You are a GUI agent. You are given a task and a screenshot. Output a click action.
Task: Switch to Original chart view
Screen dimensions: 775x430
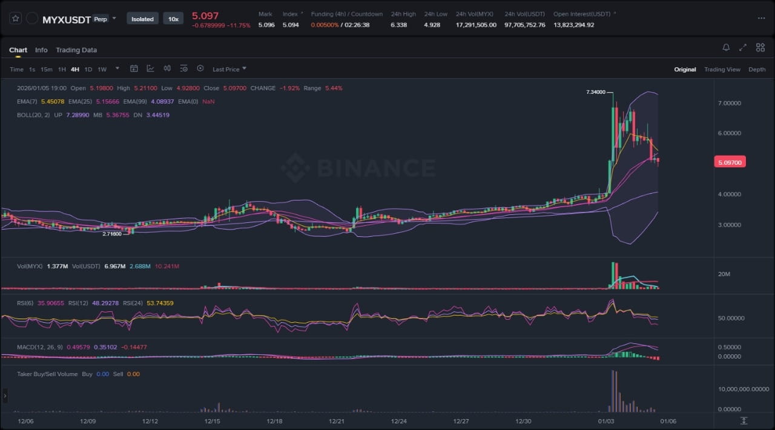685,69
